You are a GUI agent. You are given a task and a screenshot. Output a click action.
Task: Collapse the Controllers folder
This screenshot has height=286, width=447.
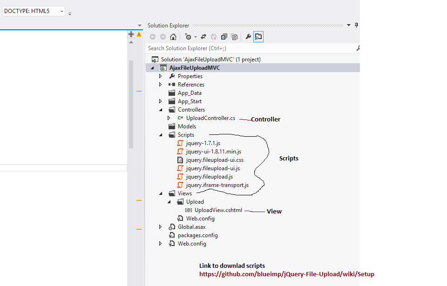click(161, 110)
